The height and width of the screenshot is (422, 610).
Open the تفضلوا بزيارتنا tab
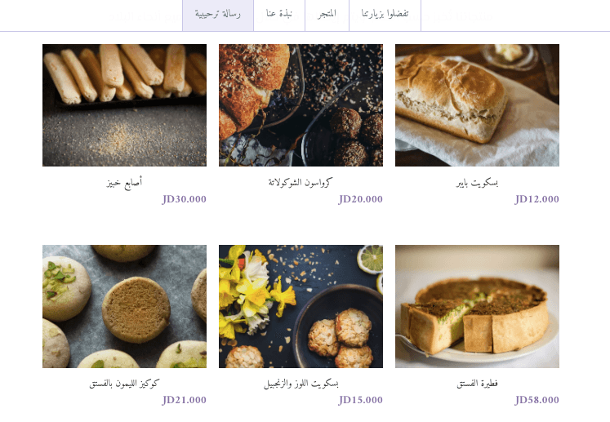[x=385, y=15]
